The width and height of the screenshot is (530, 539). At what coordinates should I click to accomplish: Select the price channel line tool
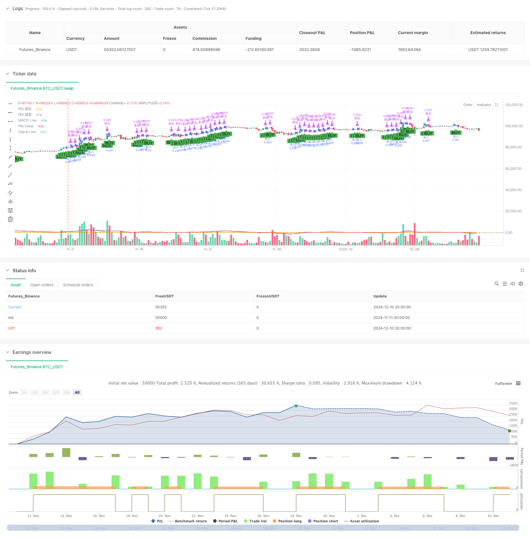tap(10, 193)
